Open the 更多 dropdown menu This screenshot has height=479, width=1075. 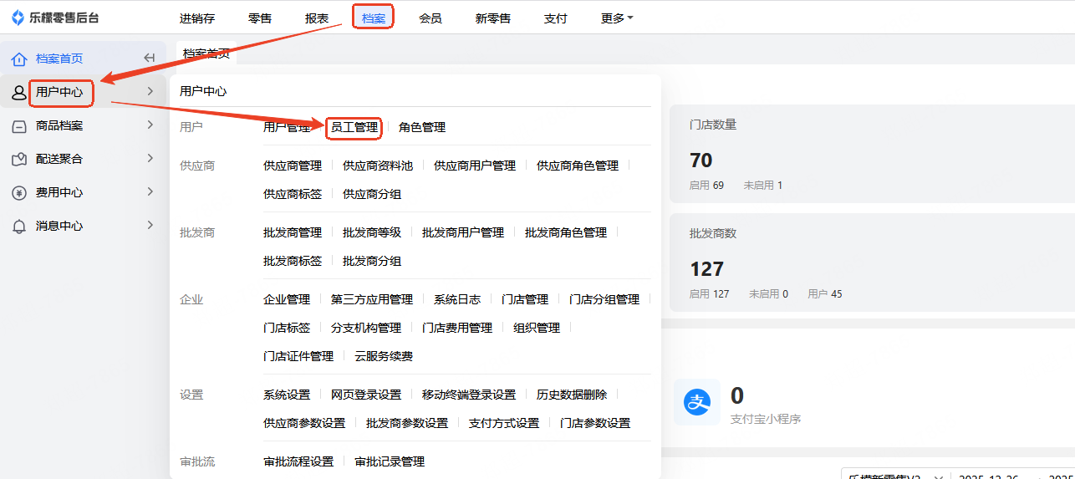pos(617,18)
